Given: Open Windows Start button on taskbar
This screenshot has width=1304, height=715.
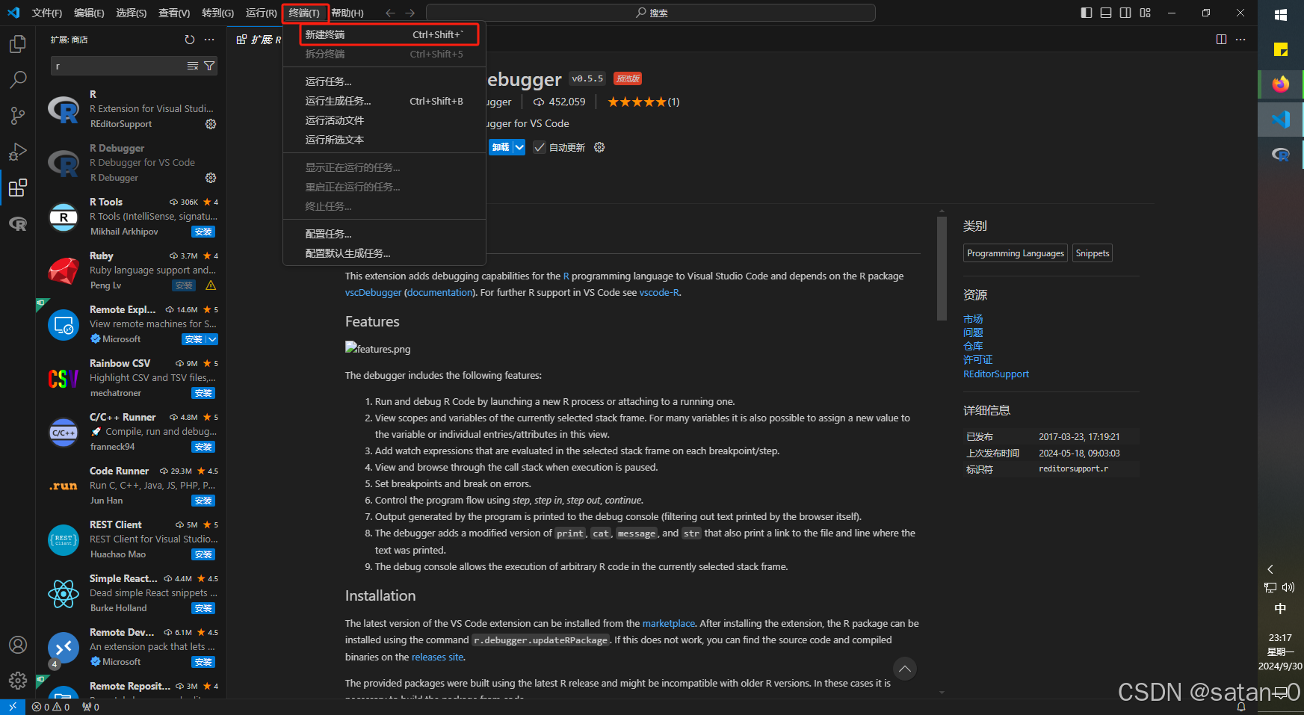Looking at the screenshot, I should click(x=1281, y=15).
